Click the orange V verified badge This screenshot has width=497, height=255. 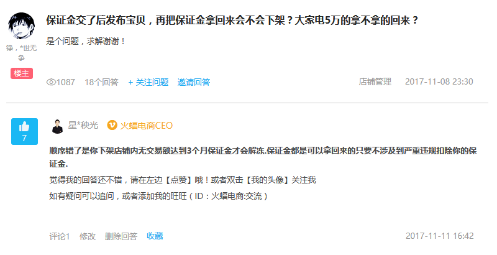(112, 125)
